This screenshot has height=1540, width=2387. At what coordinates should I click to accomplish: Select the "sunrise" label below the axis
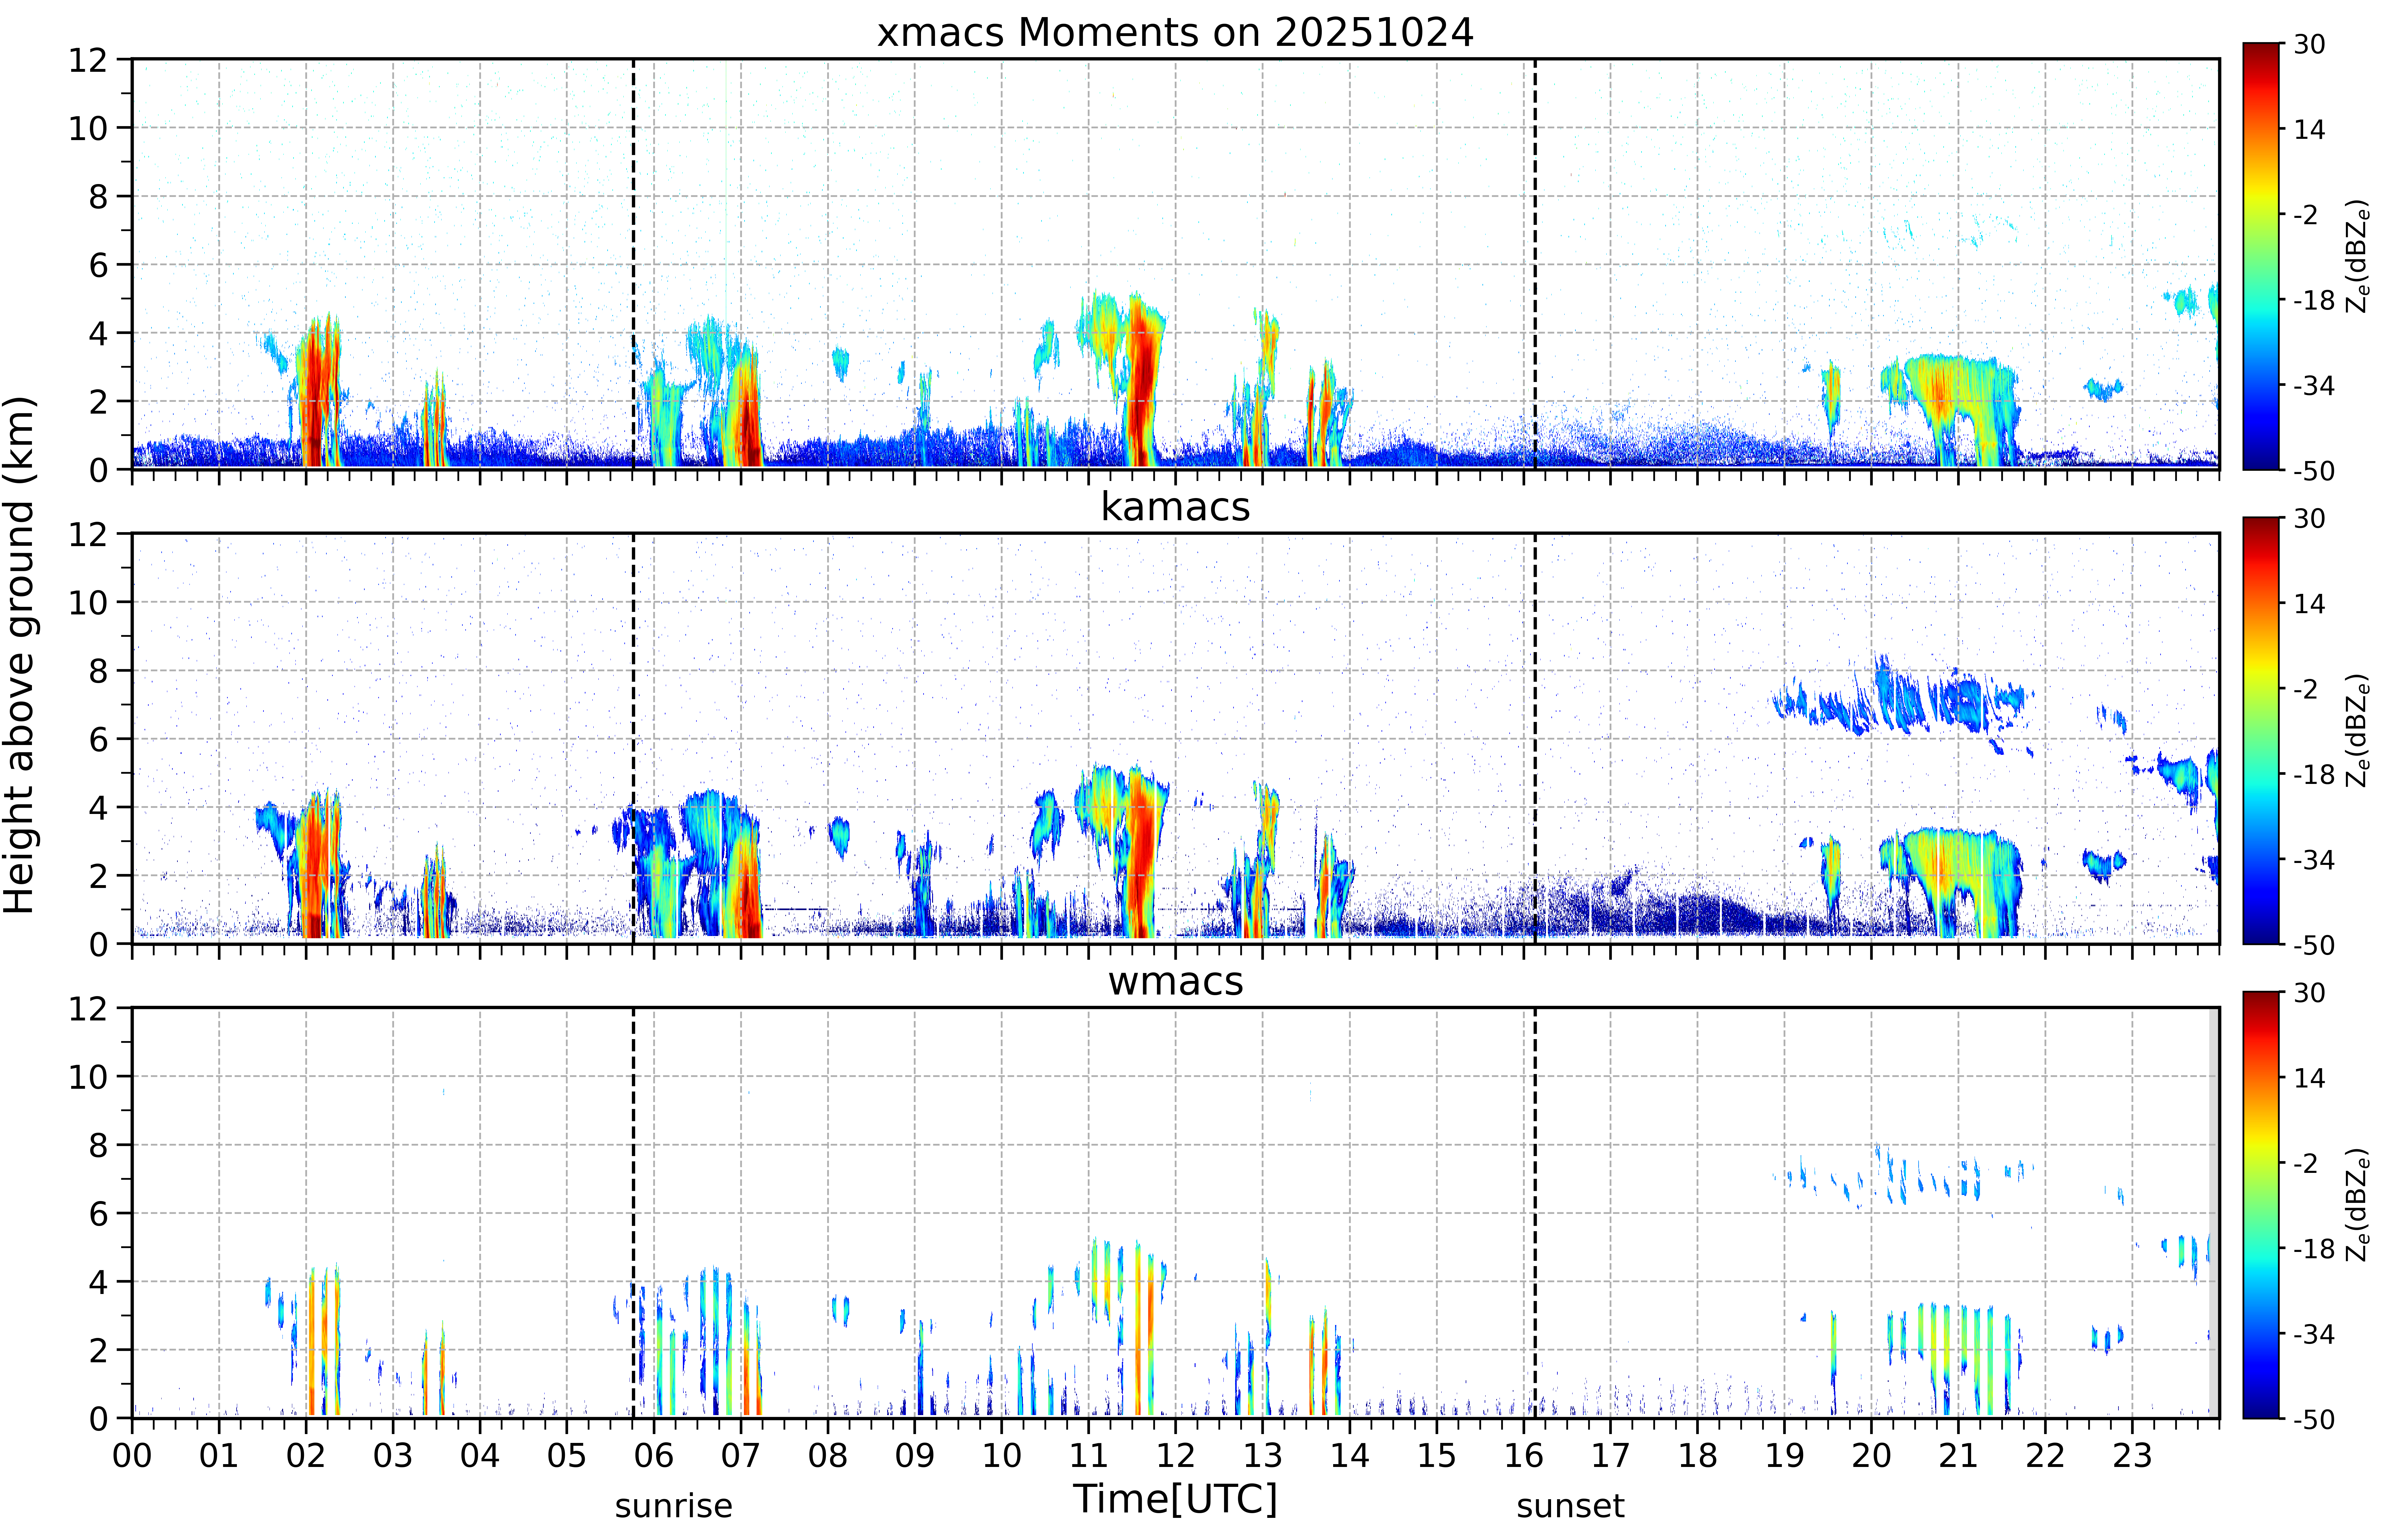(x=673, y=1506)
